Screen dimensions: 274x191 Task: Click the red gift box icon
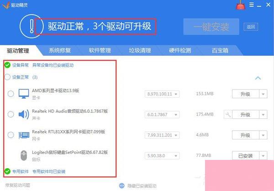coord(241,5)
